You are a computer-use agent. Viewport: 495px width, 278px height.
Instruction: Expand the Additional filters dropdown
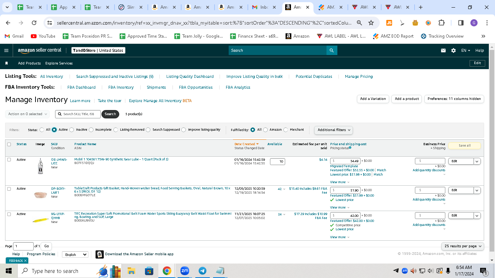[x=333, y=130]
